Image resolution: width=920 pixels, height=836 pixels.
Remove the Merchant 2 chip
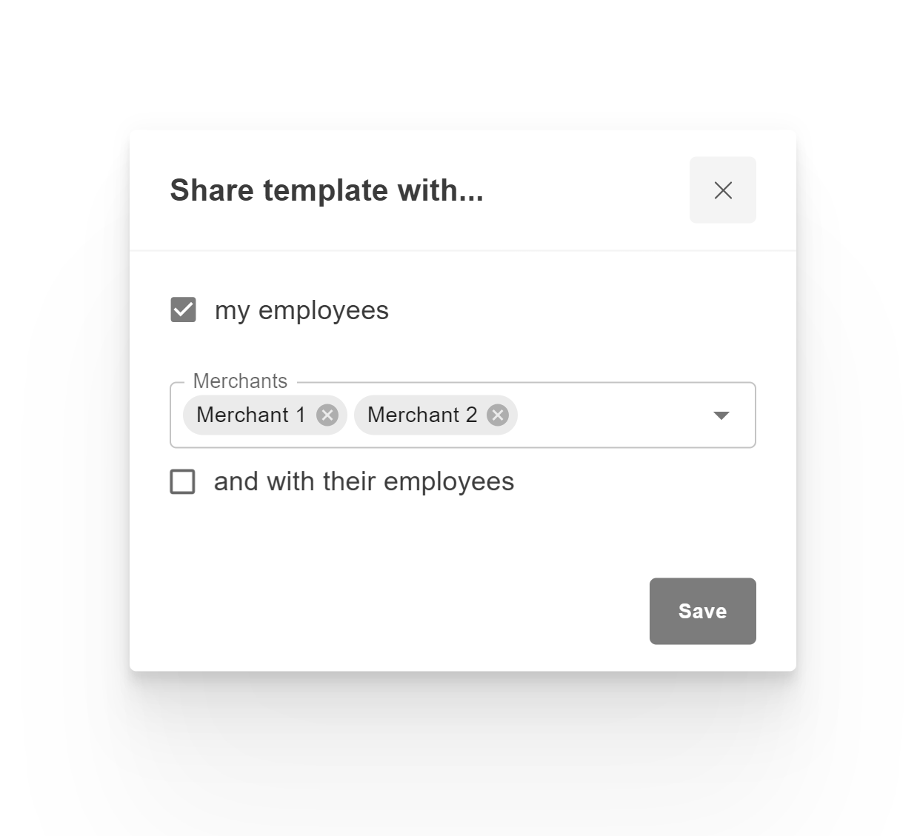click(x=498, y=415)
